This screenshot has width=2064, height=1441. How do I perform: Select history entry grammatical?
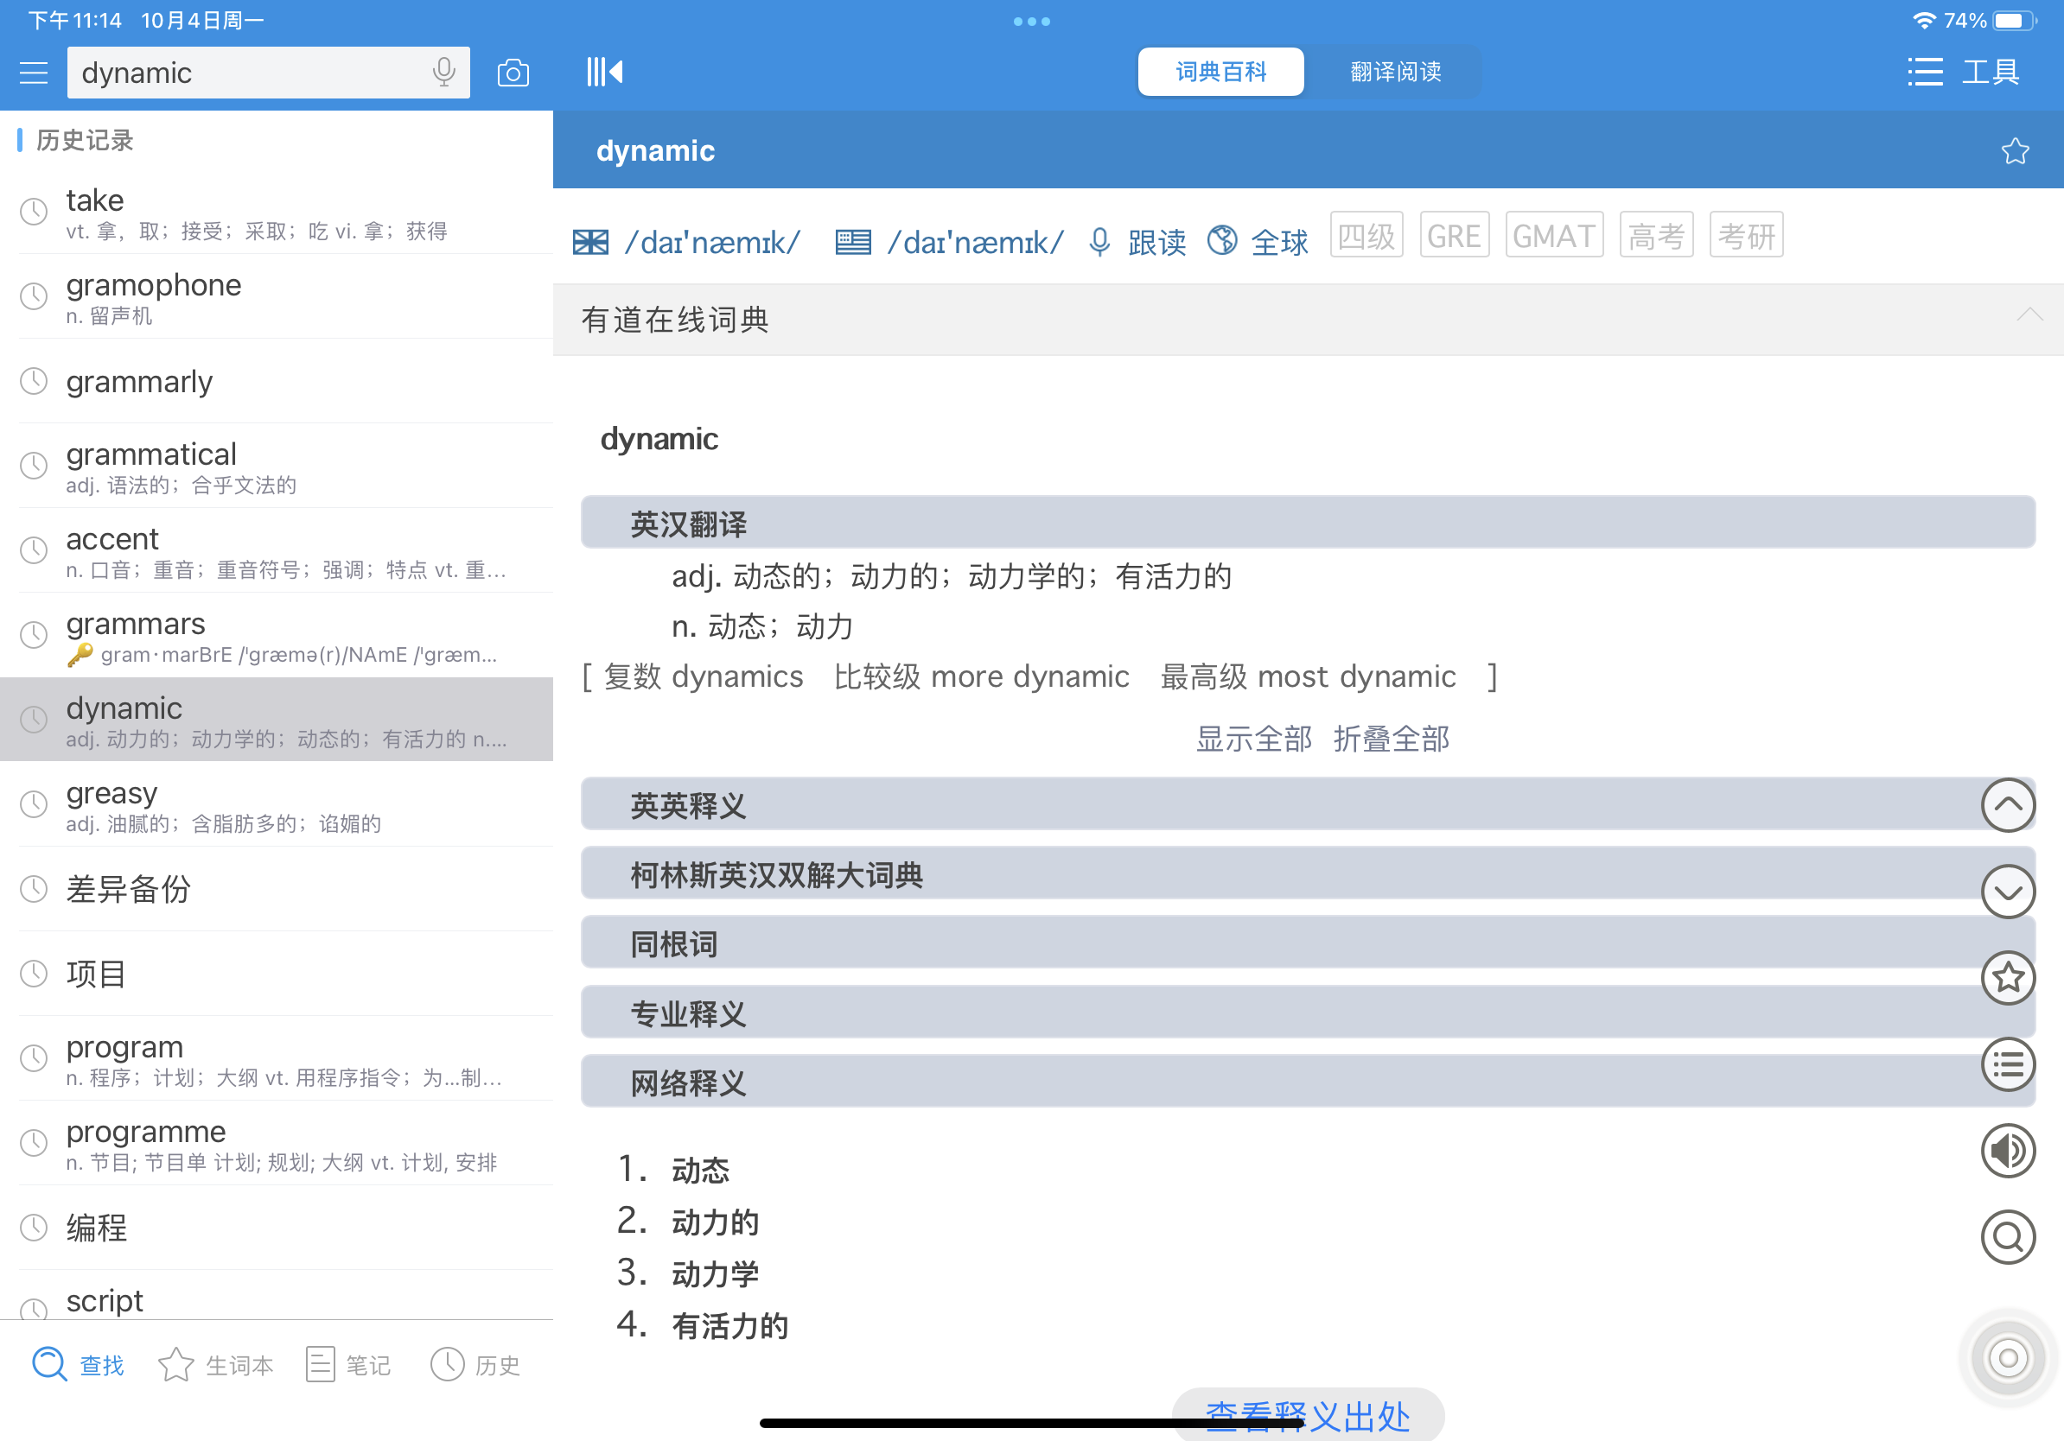pos(276,466)
